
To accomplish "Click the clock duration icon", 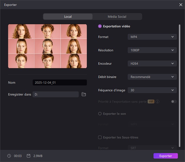I will pos(9,156).
